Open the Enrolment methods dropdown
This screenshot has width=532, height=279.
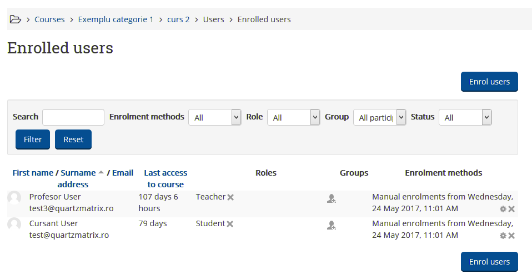214,117
